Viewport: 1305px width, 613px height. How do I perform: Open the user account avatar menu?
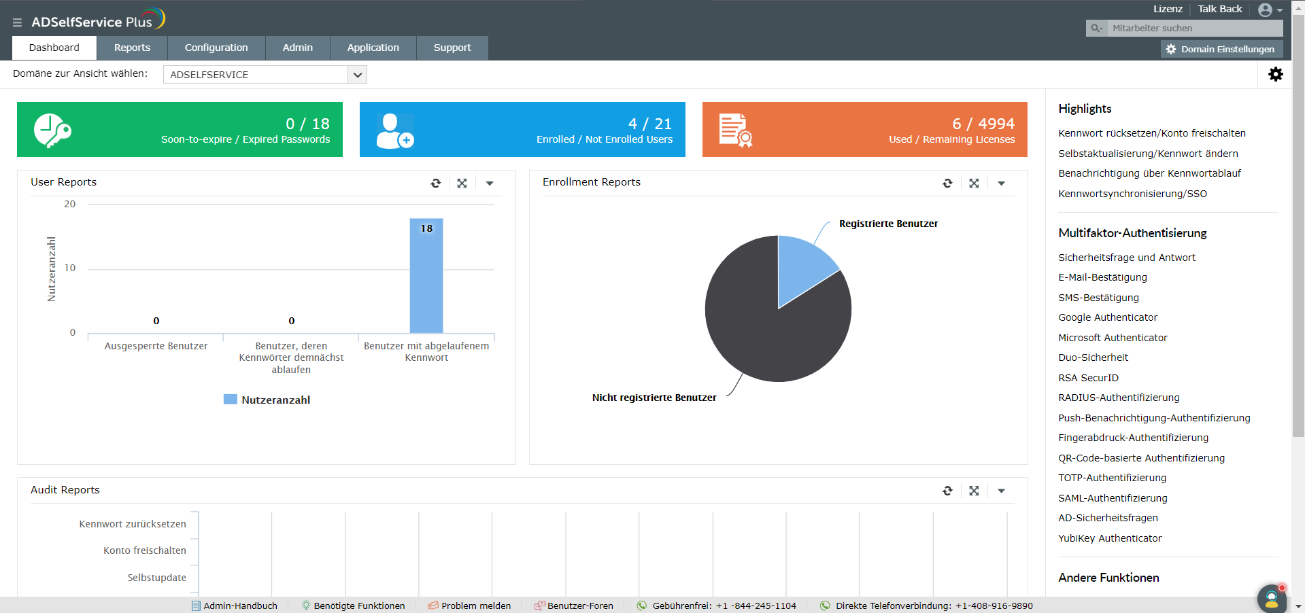click(x=1269, y=10)
